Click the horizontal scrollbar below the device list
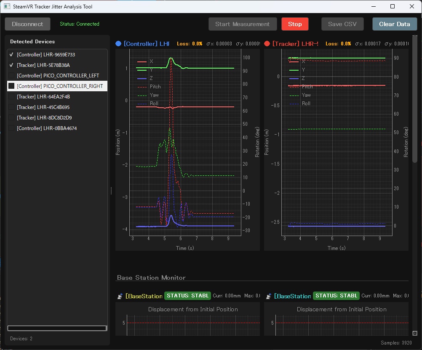Image resolution: width=422 pixels, height=350 pixels. (x=57, y=328)
